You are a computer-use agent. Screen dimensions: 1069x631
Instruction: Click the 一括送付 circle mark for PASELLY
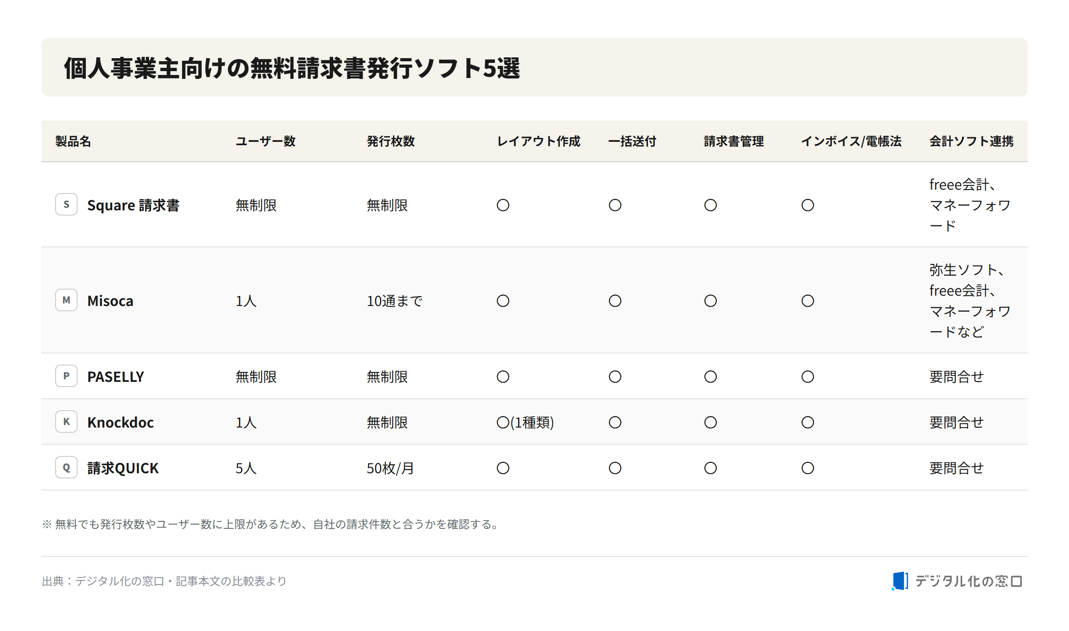click(x=615, y=377)
